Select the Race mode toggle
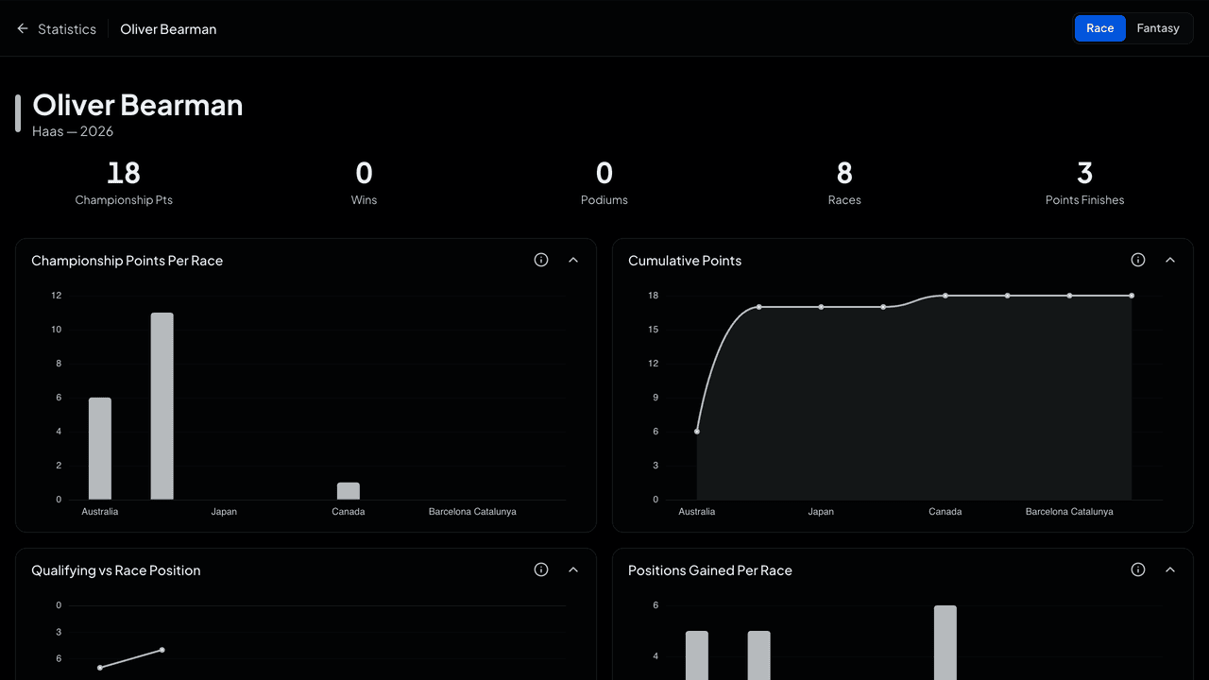This screenshot has width=1209, height=680. pos(1100,28)
